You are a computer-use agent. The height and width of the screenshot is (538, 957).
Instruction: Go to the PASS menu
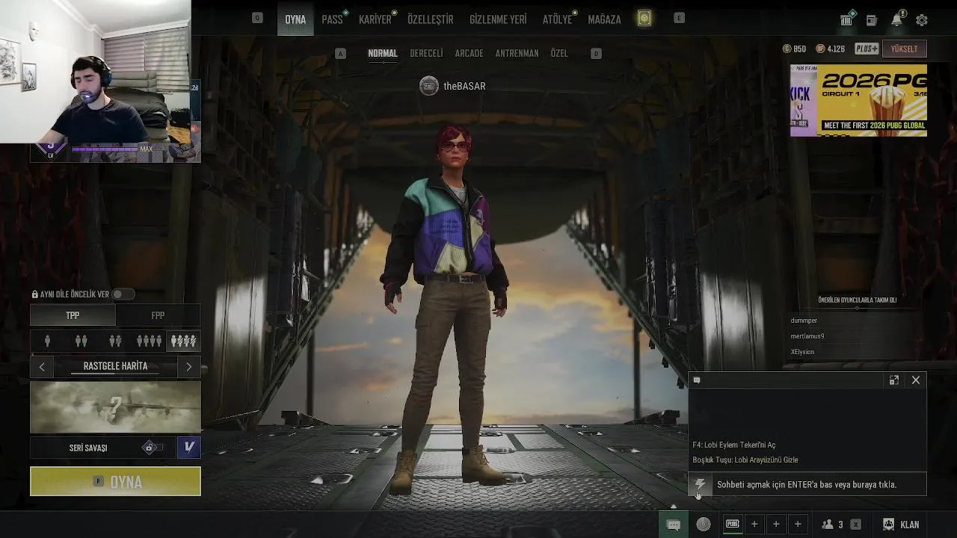[x=332, y=19]
